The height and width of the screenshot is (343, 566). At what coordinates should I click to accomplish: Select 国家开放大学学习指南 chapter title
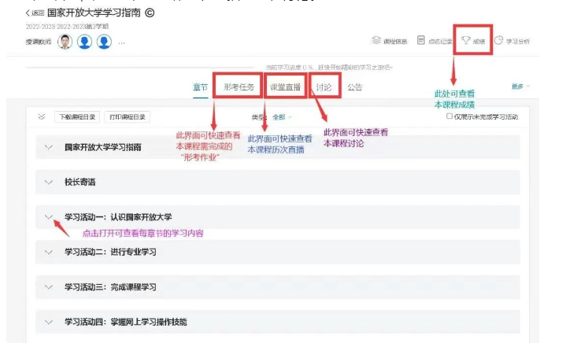tap(103, 147)
